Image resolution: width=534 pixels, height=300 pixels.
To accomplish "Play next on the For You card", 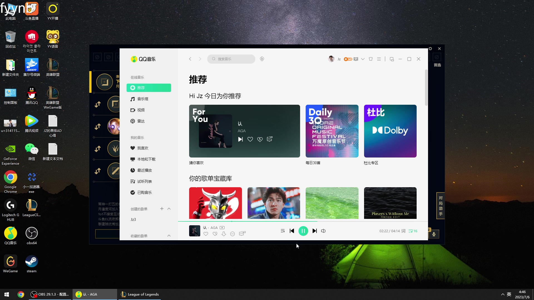I will point(241,139).
